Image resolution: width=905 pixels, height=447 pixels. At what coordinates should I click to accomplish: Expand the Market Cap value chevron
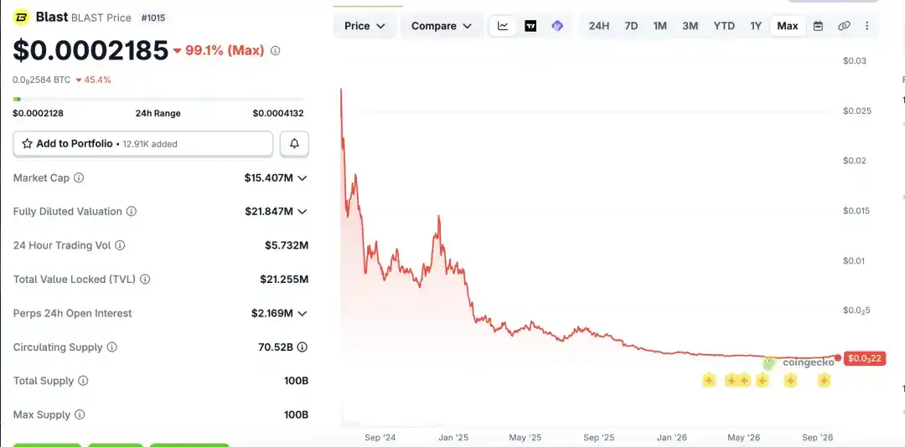pyautogui.click(x=302, y=177)
